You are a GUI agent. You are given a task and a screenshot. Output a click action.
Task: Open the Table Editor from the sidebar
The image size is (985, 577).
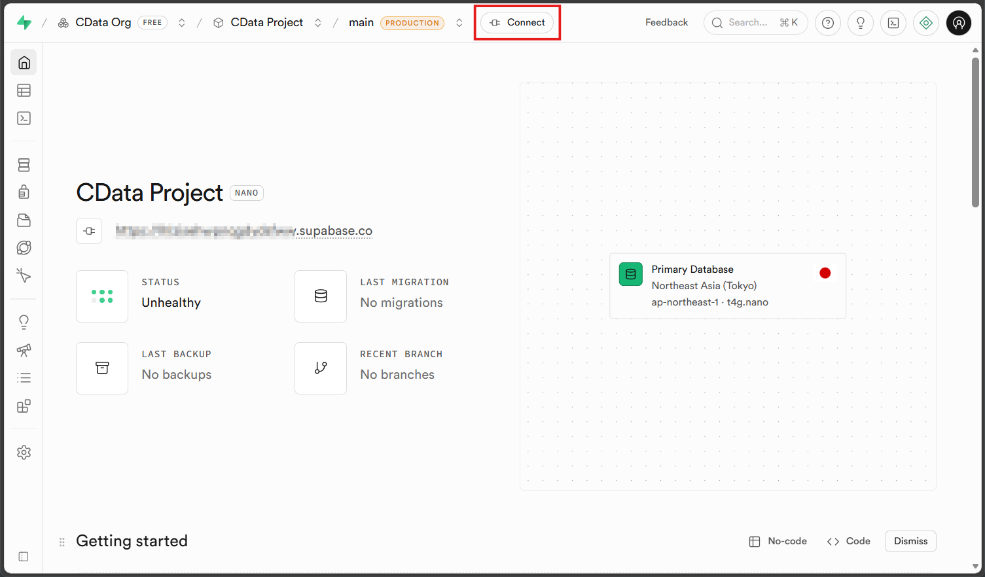(24, 90)
